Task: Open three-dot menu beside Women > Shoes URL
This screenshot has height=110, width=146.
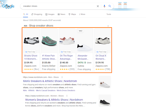Action: click(x=67, y=96)
